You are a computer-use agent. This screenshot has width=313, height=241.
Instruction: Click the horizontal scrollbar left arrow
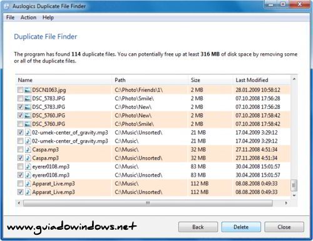pos(19,203)
